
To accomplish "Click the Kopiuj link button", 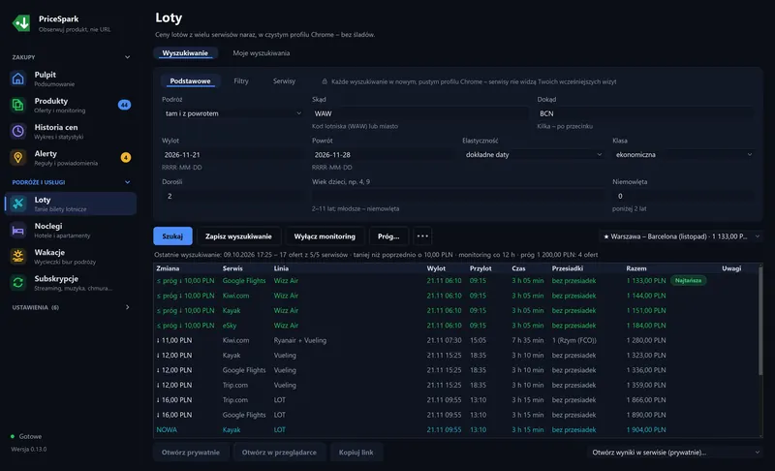I will (x=356, y=453).
